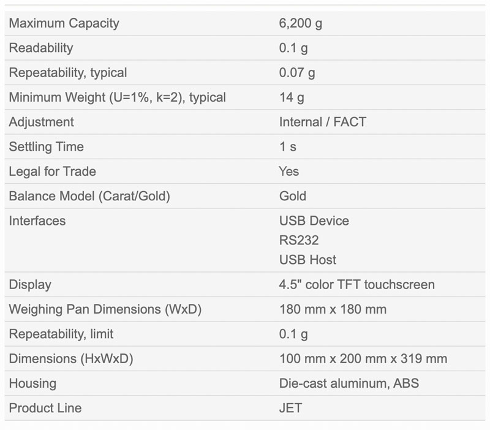Click USB Host in the Interfaces list
Viewport: 490px width, 430px height.
307,260
